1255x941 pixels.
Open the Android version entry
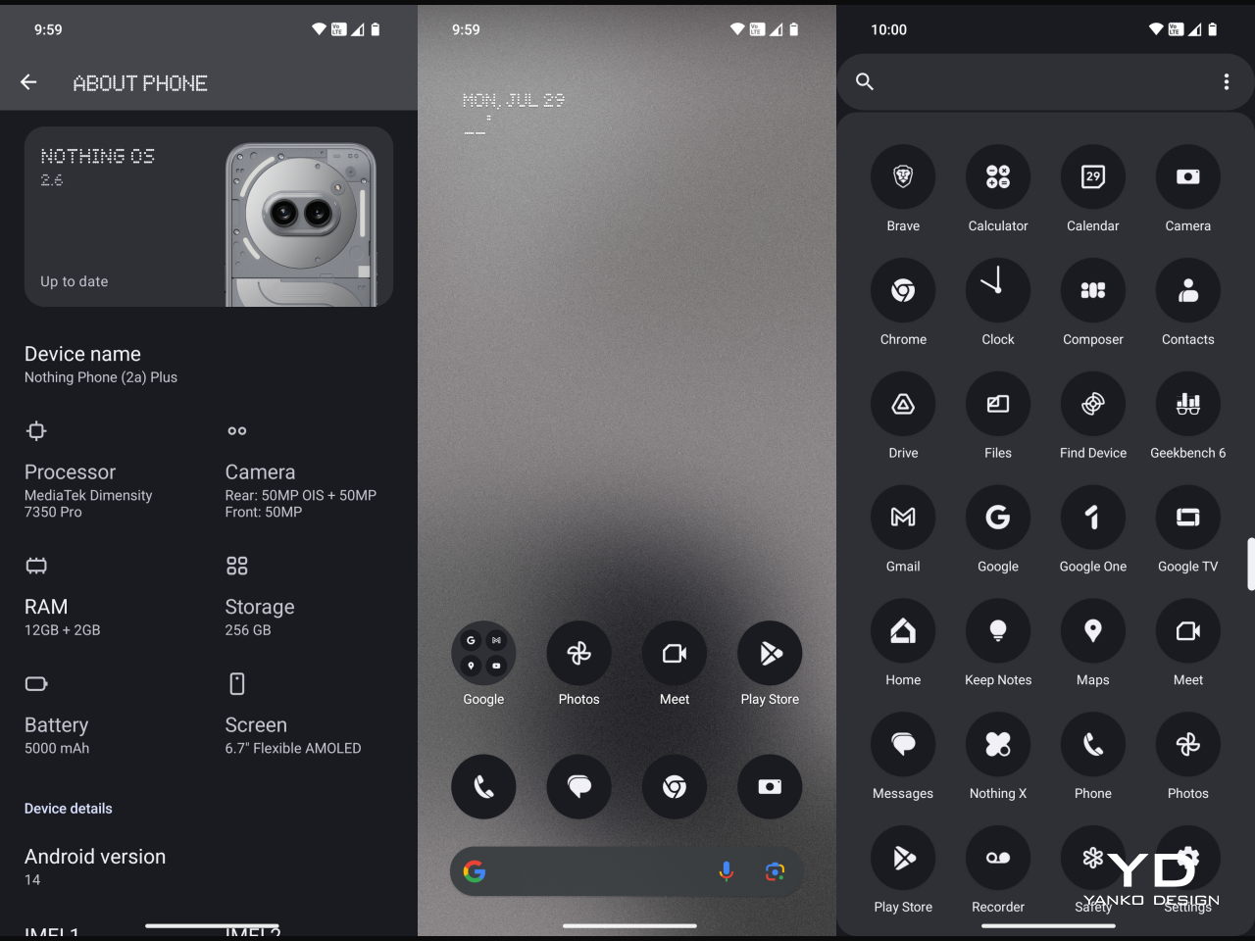(95, 866)
